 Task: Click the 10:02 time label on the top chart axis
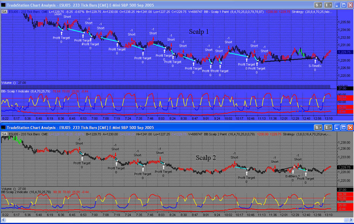228,118
